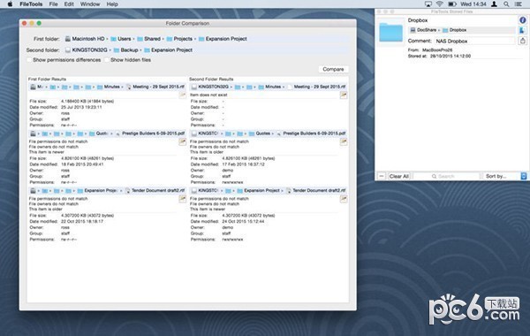The width and height of the screenshot is (530, 336).
Task: Click the Clear All button
Action: (x=399, y=176)
